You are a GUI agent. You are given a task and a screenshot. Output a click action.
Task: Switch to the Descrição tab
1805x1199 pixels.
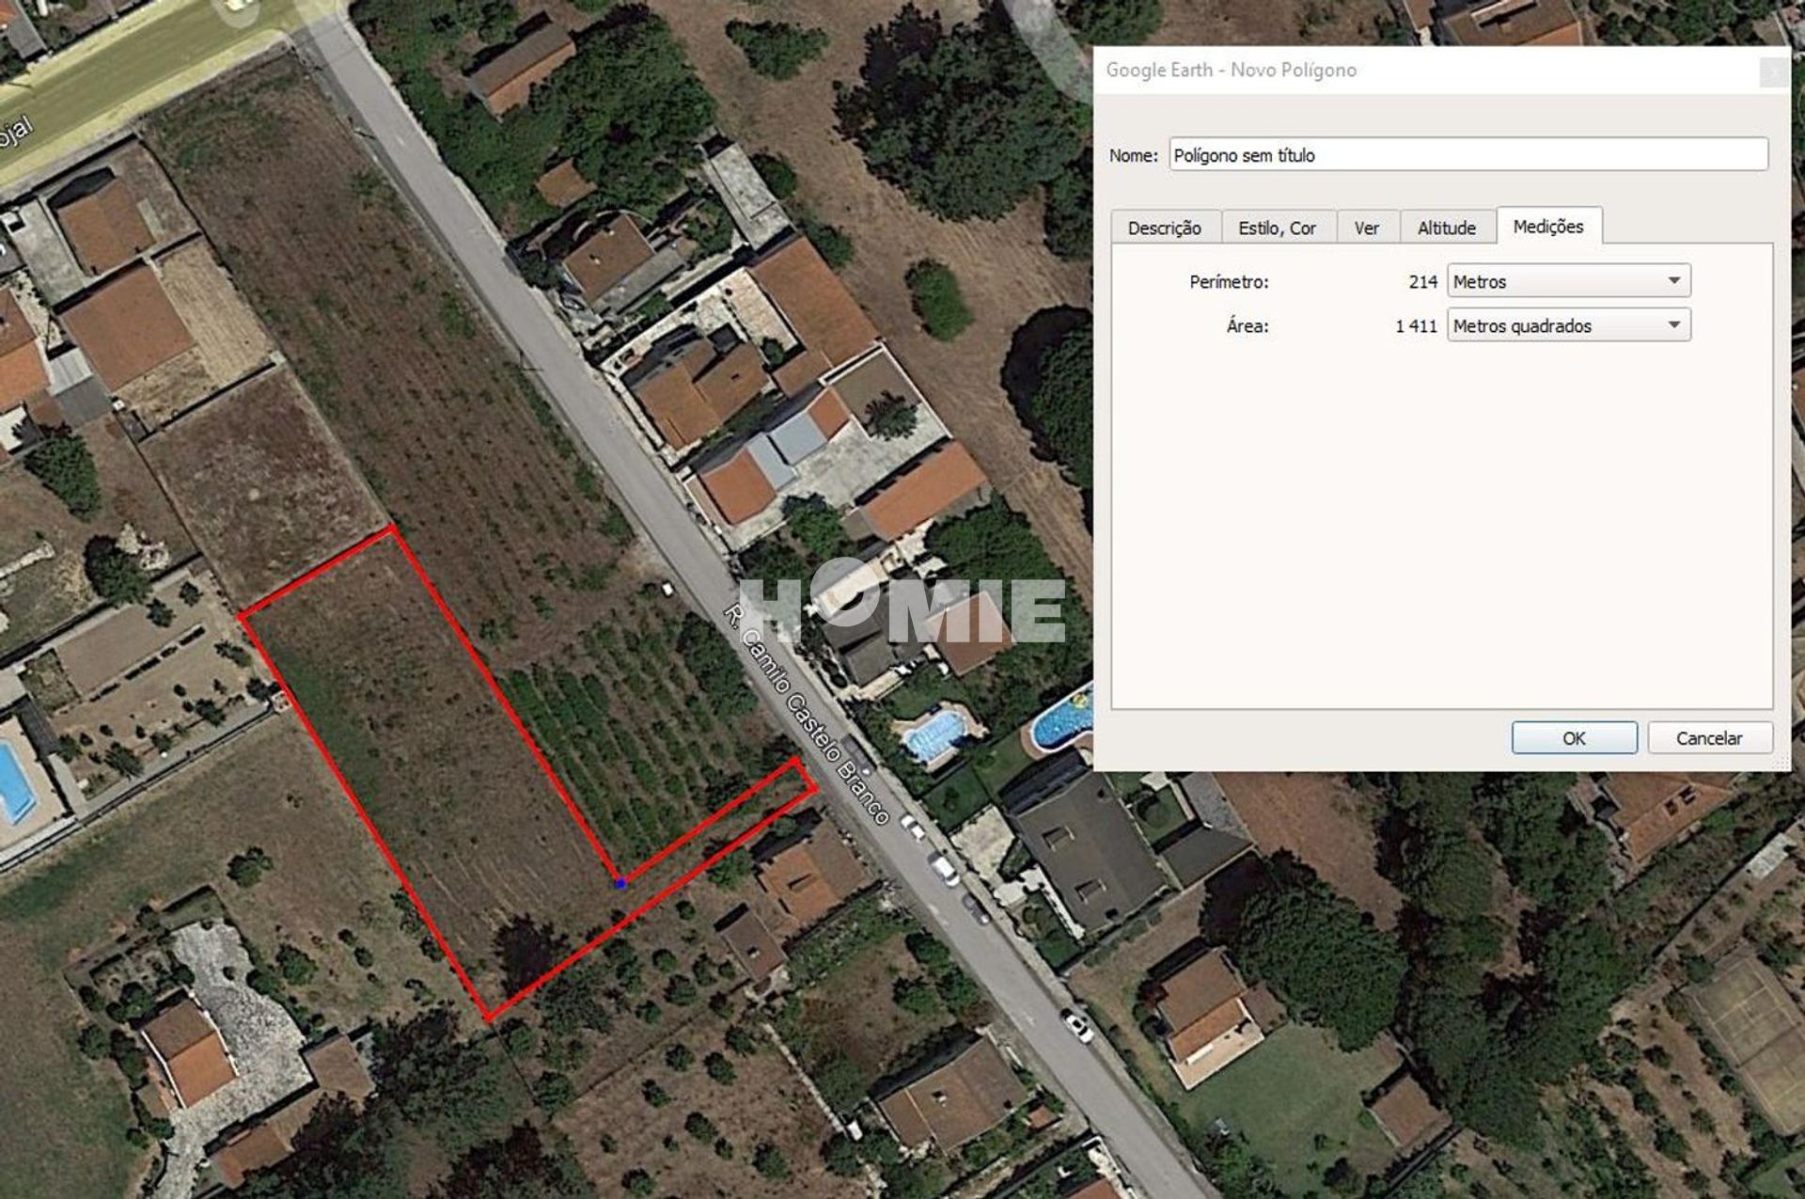(x=1165, y=228)
